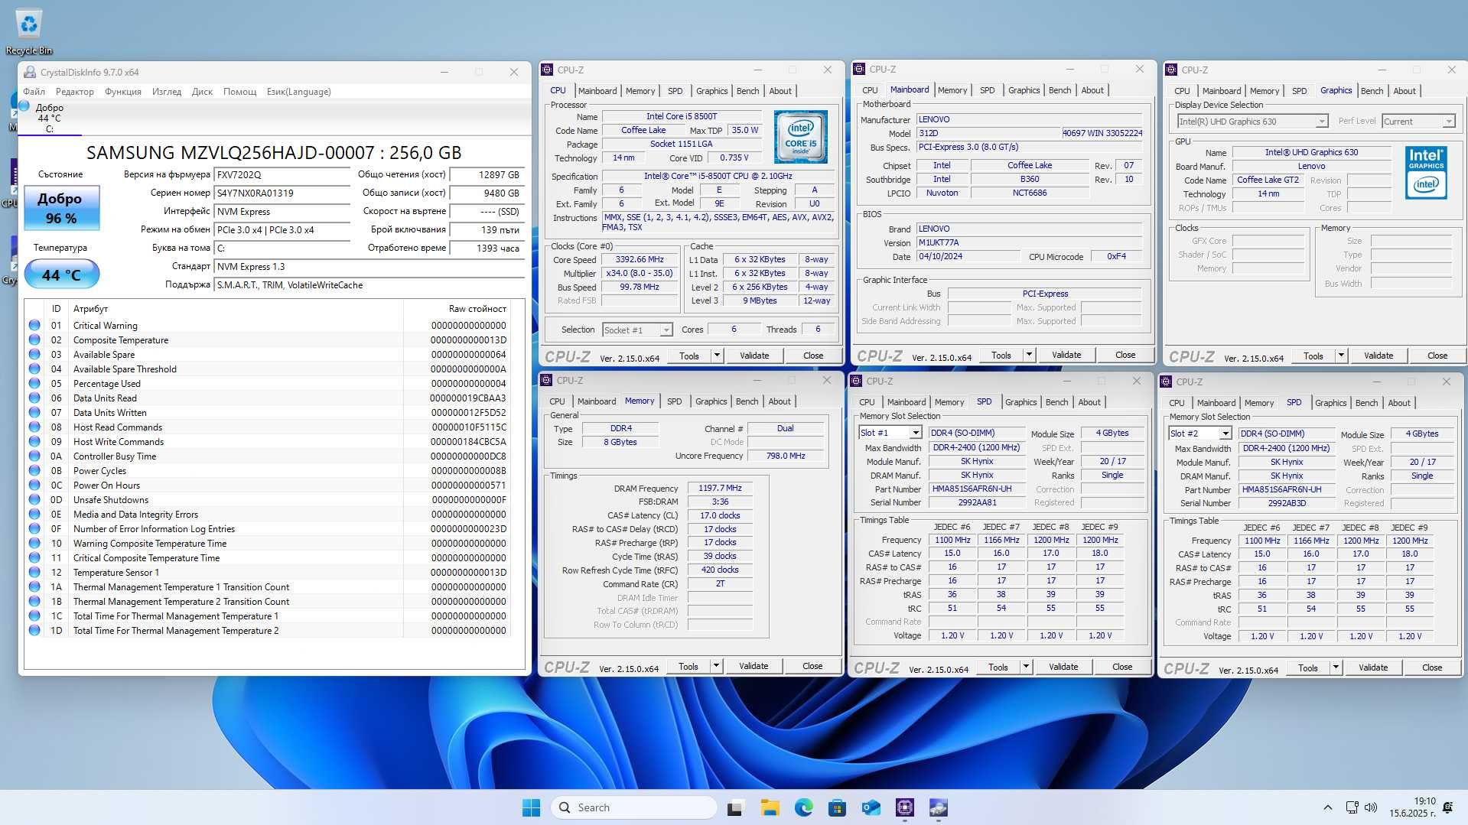Expand Tools dropdown arrow in CPU-Z CPU window
The width and height of the screenshot is (1468, 825).
click(x=717, y=356)
